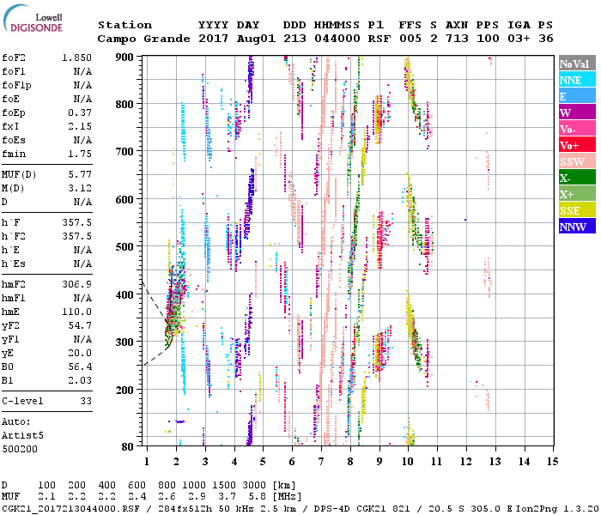Image resolution: width=601 pixels, height=515 pixels.
Task: Click the time 044000 in header
Action: pyautogui.click(x=337, y=39)
